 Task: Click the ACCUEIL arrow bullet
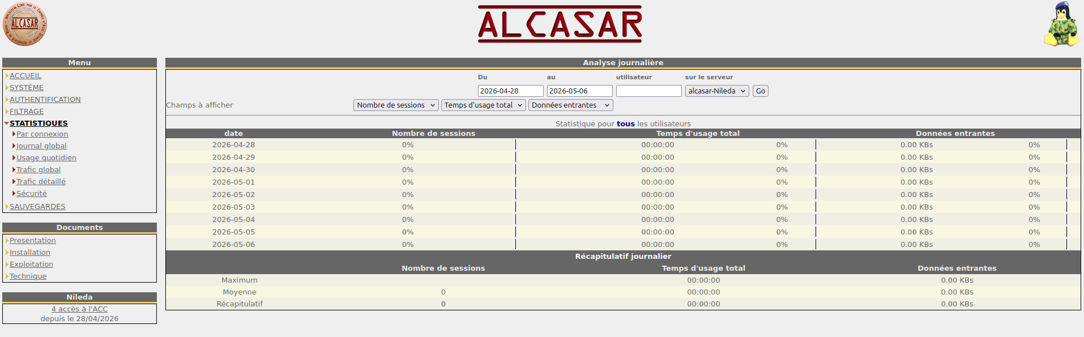(7, 76)
